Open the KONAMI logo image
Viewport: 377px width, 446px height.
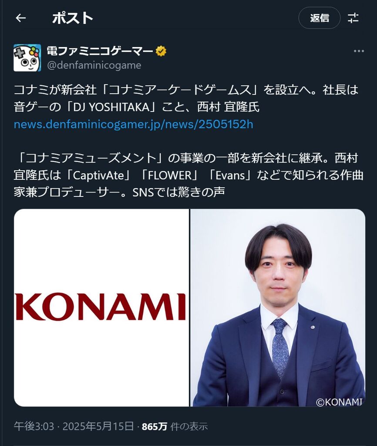coord(101,308)
